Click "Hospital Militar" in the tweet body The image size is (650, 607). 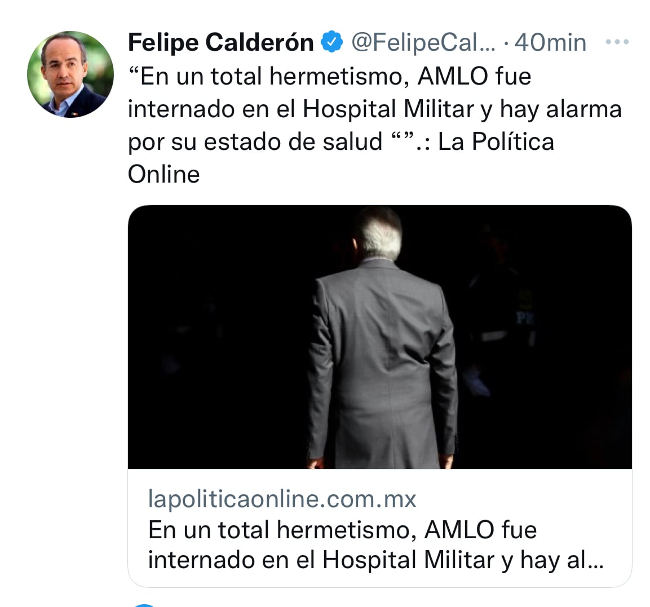(388, 109)
